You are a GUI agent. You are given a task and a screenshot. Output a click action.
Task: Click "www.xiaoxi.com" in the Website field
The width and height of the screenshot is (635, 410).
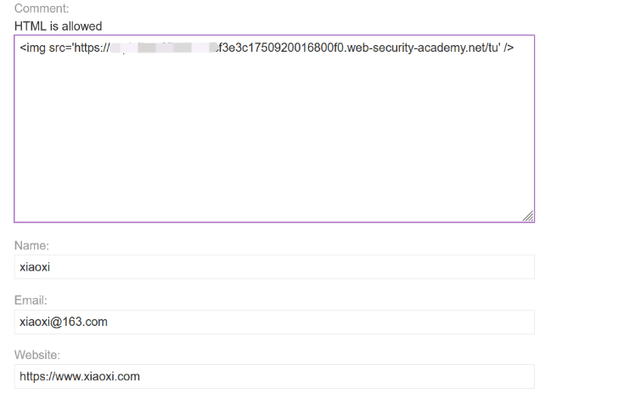[x=98, y=377]
